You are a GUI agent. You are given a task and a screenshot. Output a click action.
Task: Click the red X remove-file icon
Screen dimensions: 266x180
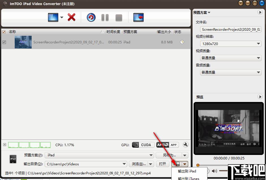tap(72, 17)
